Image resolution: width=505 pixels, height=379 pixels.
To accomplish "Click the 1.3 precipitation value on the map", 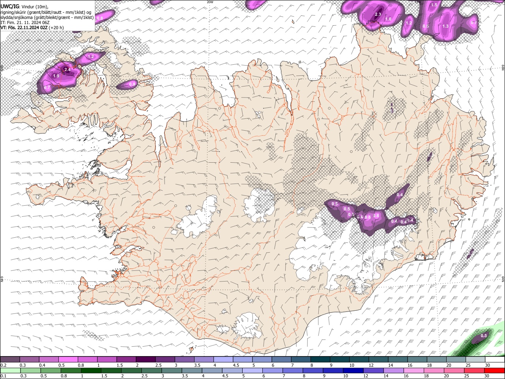I will click(445, 26).
